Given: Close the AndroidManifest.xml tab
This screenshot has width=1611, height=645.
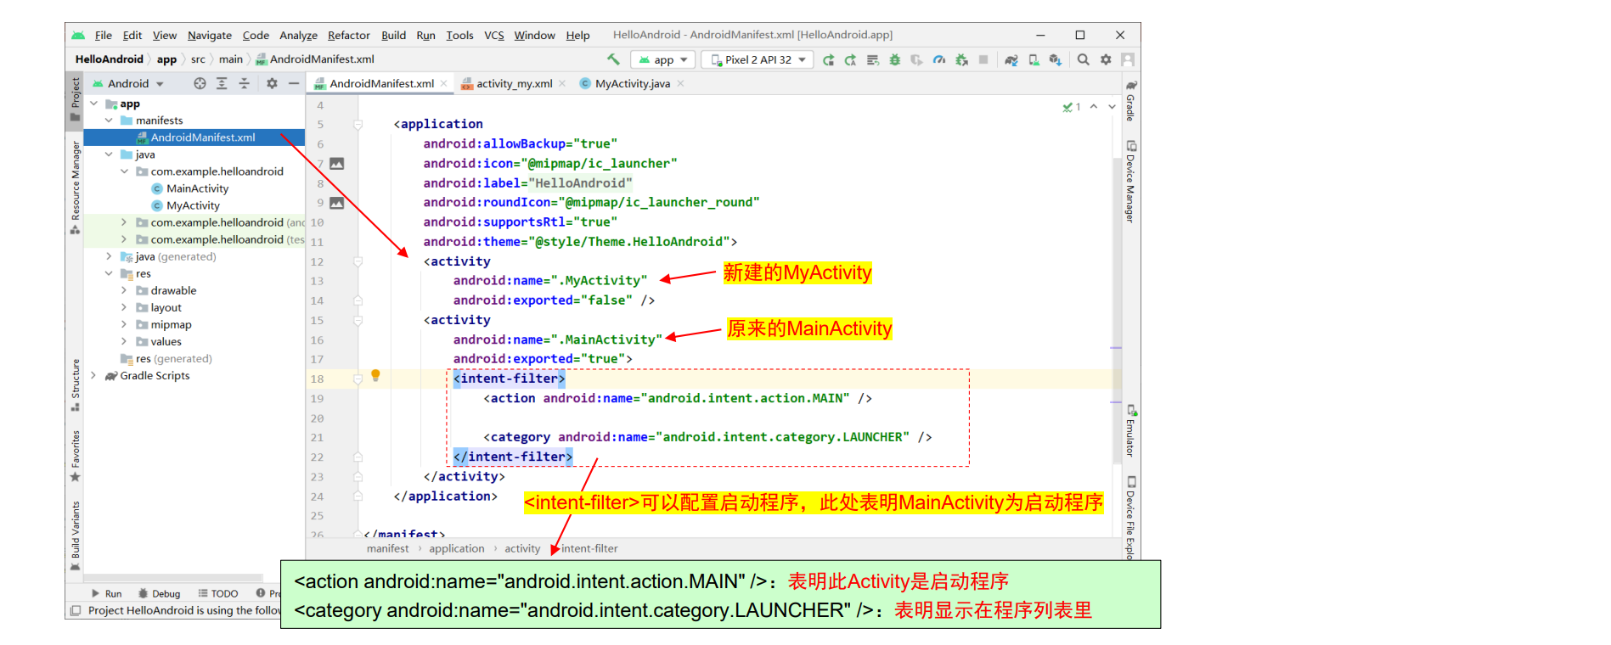Looking at the screenshot, I should (x=443, y=83).
